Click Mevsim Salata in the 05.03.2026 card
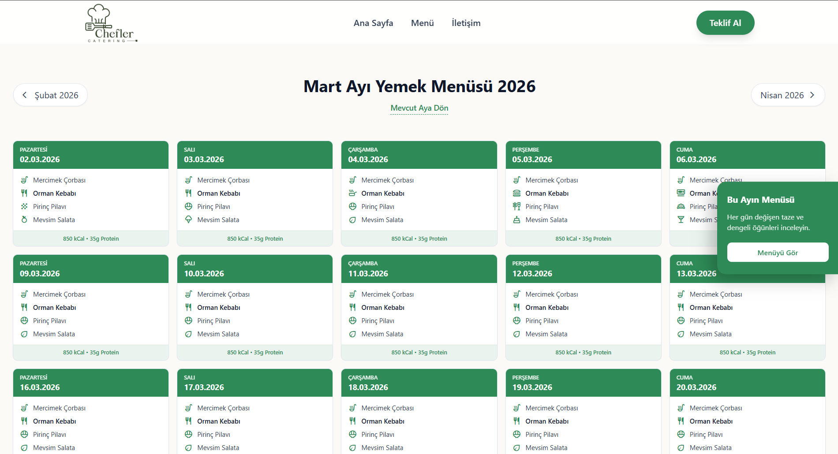Image resolution: width=838 pixels, height=454 pixels. [546, 220]
